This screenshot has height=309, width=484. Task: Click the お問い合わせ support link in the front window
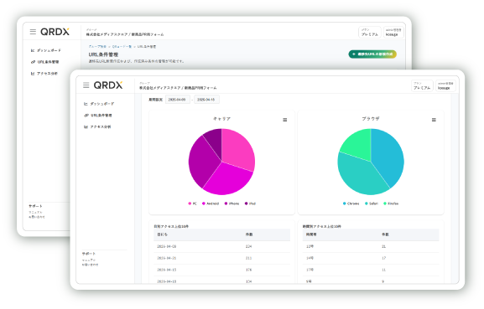90,265
